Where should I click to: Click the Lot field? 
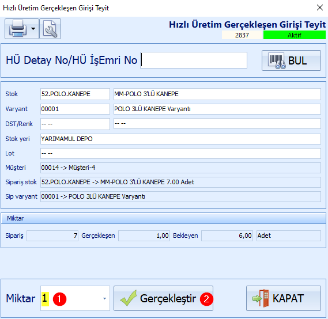point(180,154)
